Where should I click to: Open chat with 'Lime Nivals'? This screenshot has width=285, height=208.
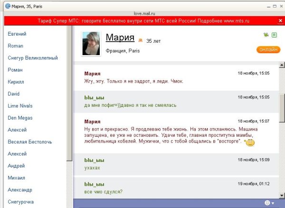(20, 106)
